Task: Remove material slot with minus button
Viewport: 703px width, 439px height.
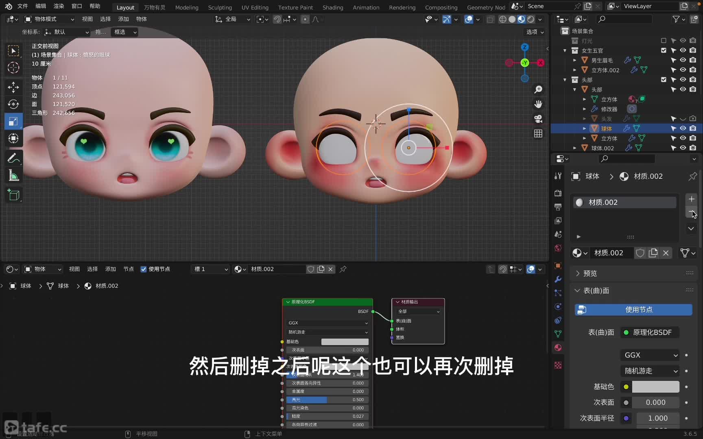Action: (x=691, y=212)
